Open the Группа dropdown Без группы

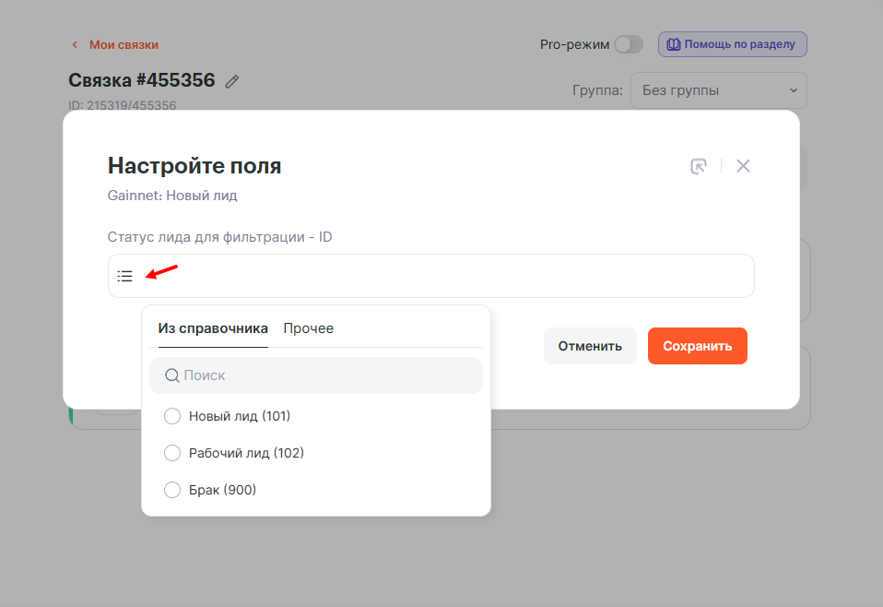click(x=718, y=90)
